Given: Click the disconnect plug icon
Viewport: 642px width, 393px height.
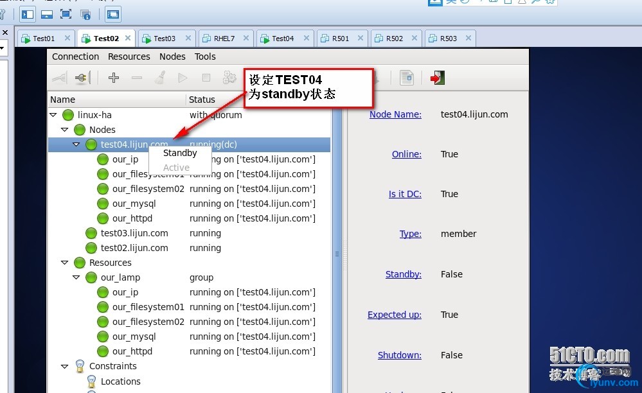Looking at the screenshot, I should click(x=82, y=77).
